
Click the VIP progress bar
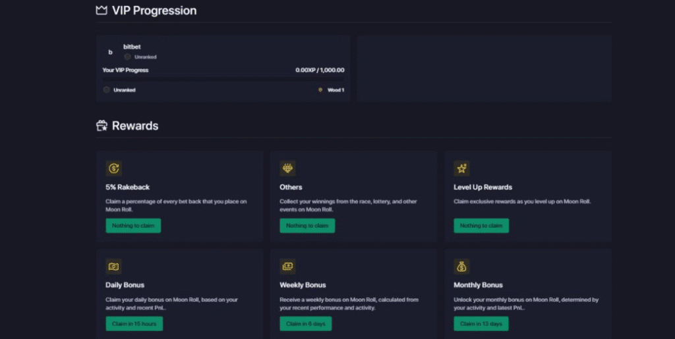pos(223,79)
